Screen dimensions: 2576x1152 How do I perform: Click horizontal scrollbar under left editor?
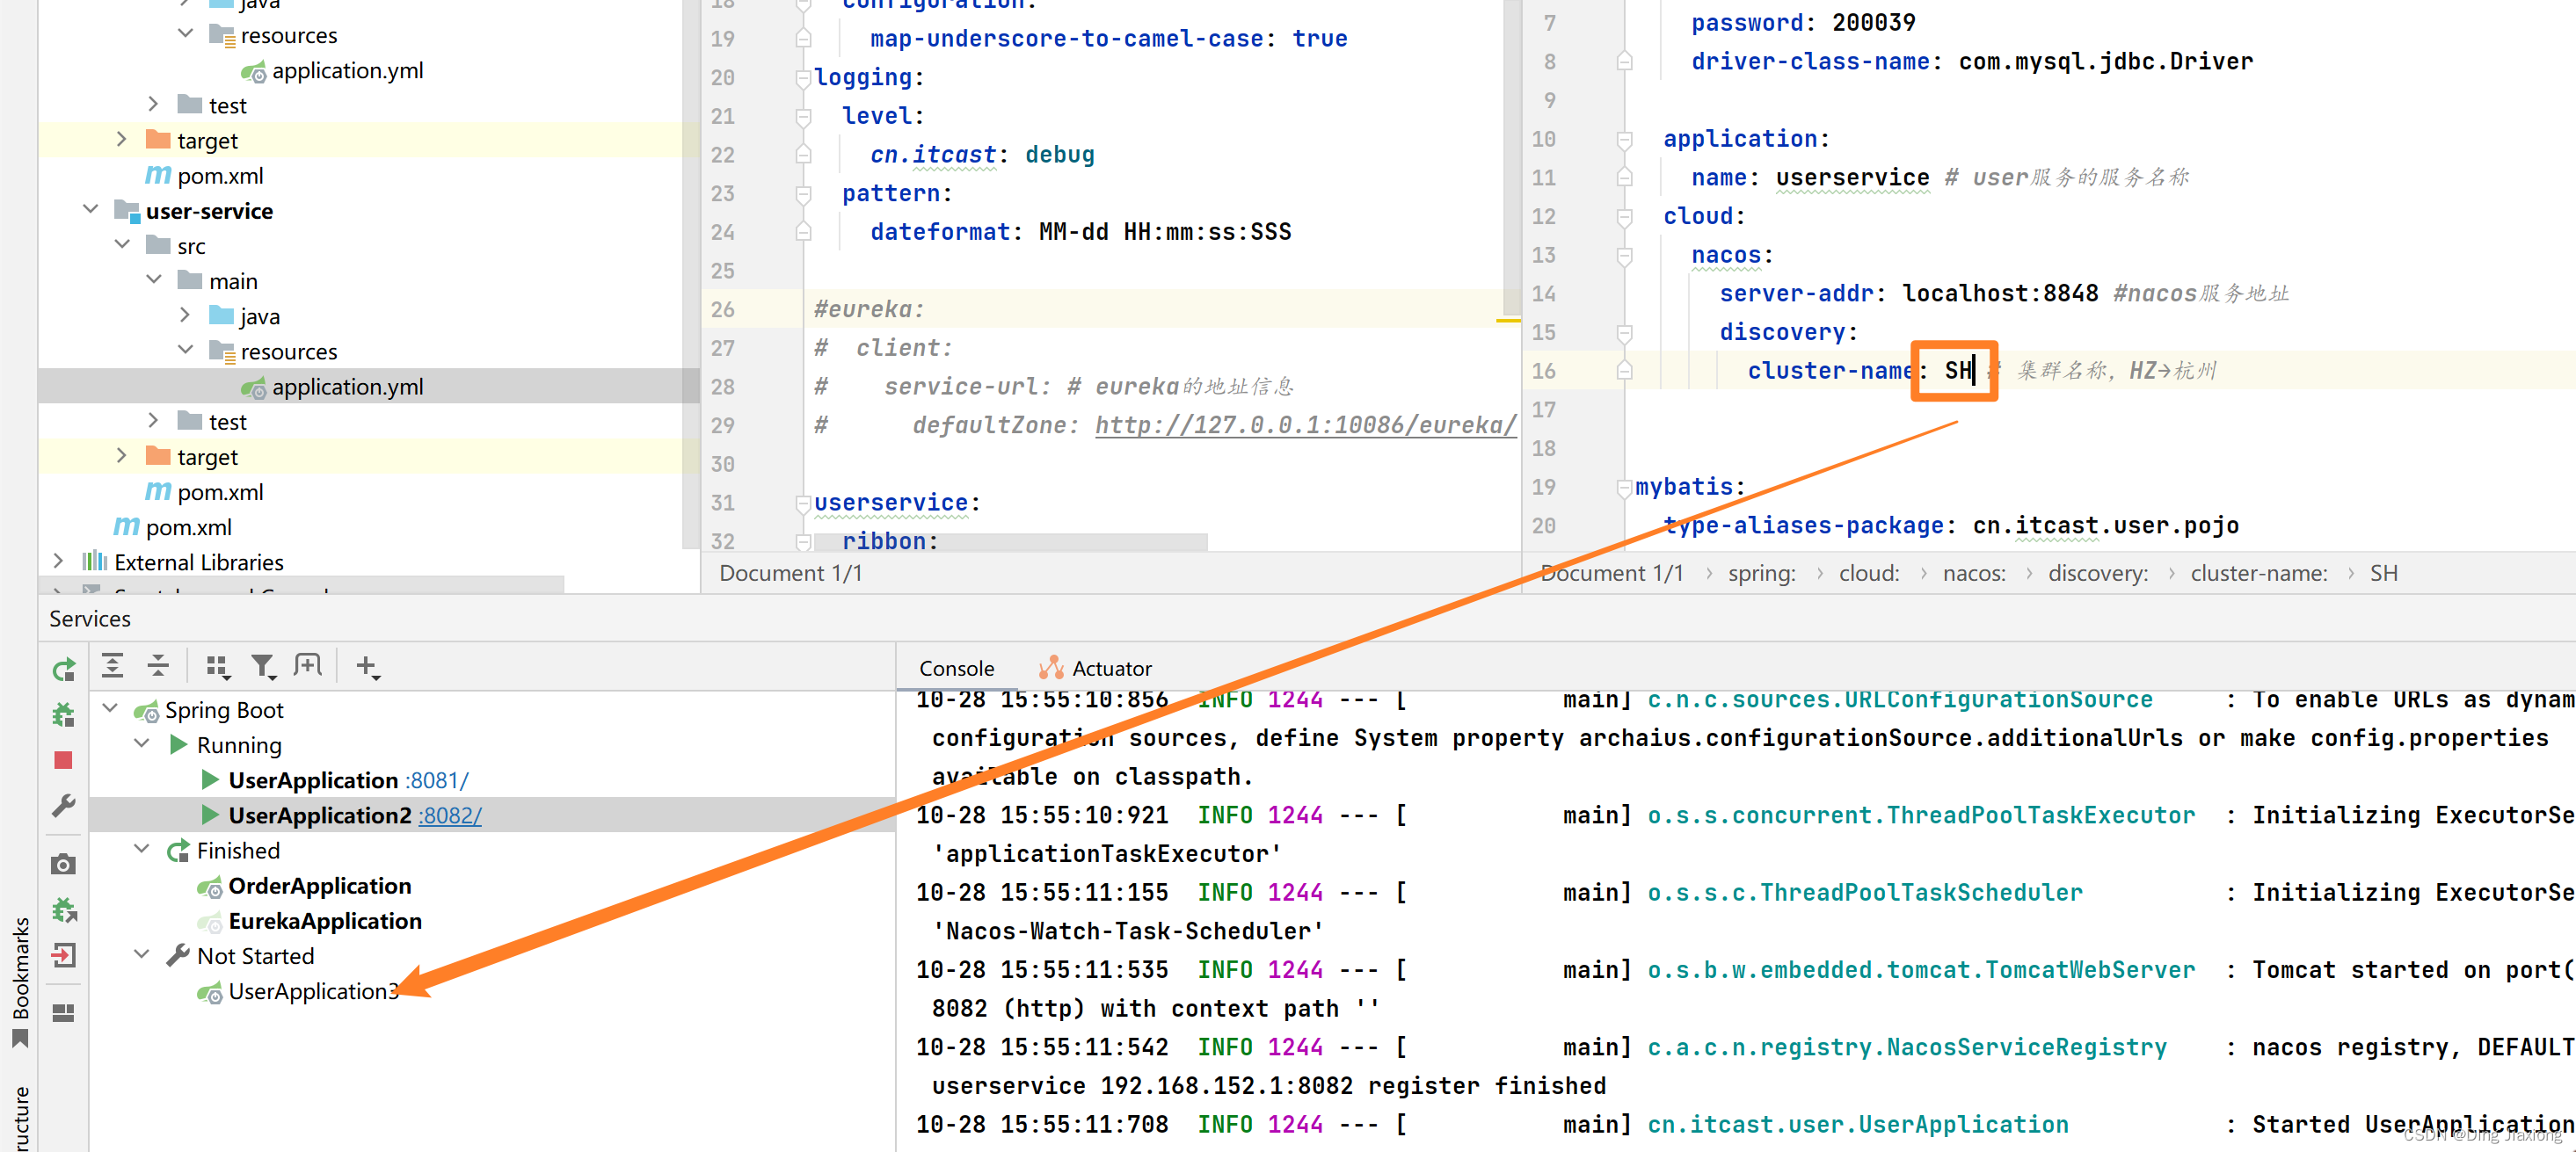pos(1010,541)
